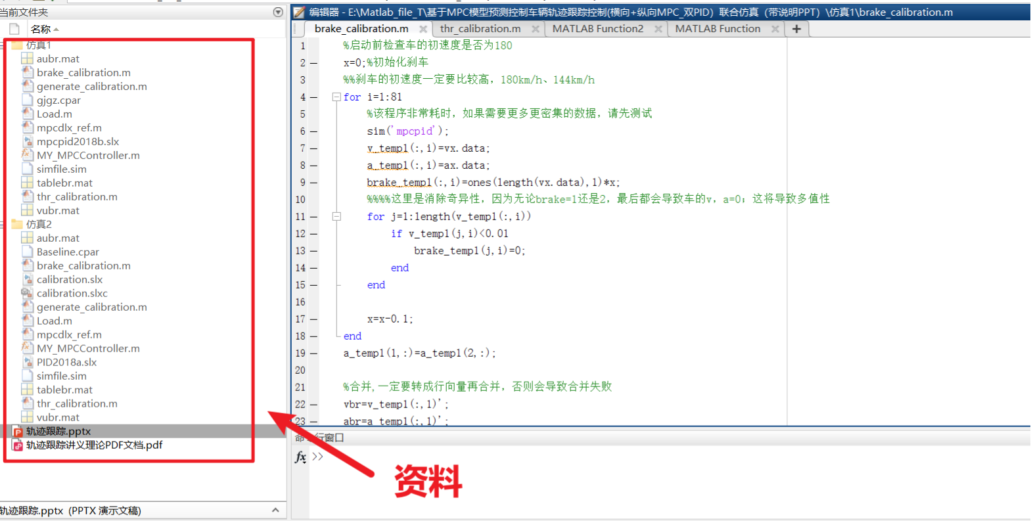Set breakpoint on line 19 dash
Image resolution: width=1031 pixels, height=521 pixels.
pyautogui.click(x=314, y=353)
